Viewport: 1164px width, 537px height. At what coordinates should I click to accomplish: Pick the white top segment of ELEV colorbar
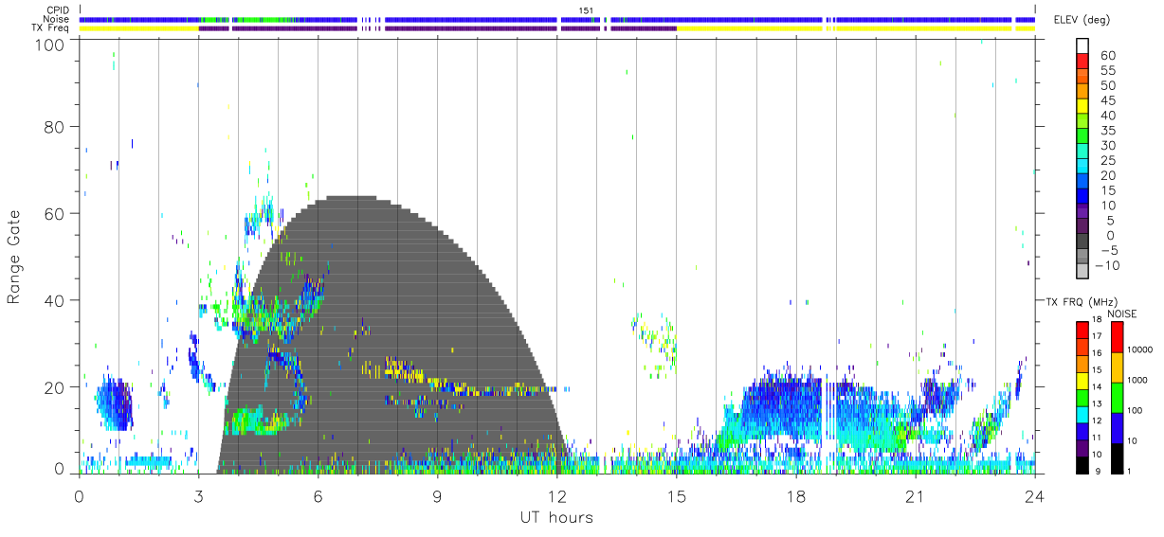1082,45
